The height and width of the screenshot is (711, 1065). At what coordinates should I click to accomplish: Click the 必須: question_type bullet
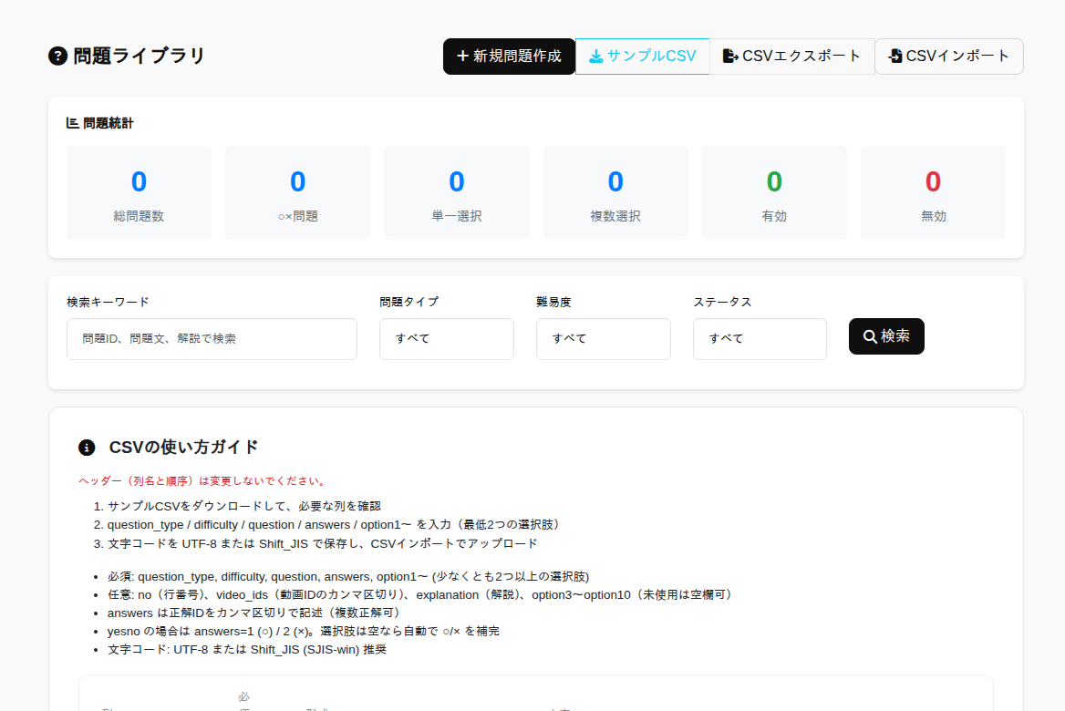tap(348, 576)
